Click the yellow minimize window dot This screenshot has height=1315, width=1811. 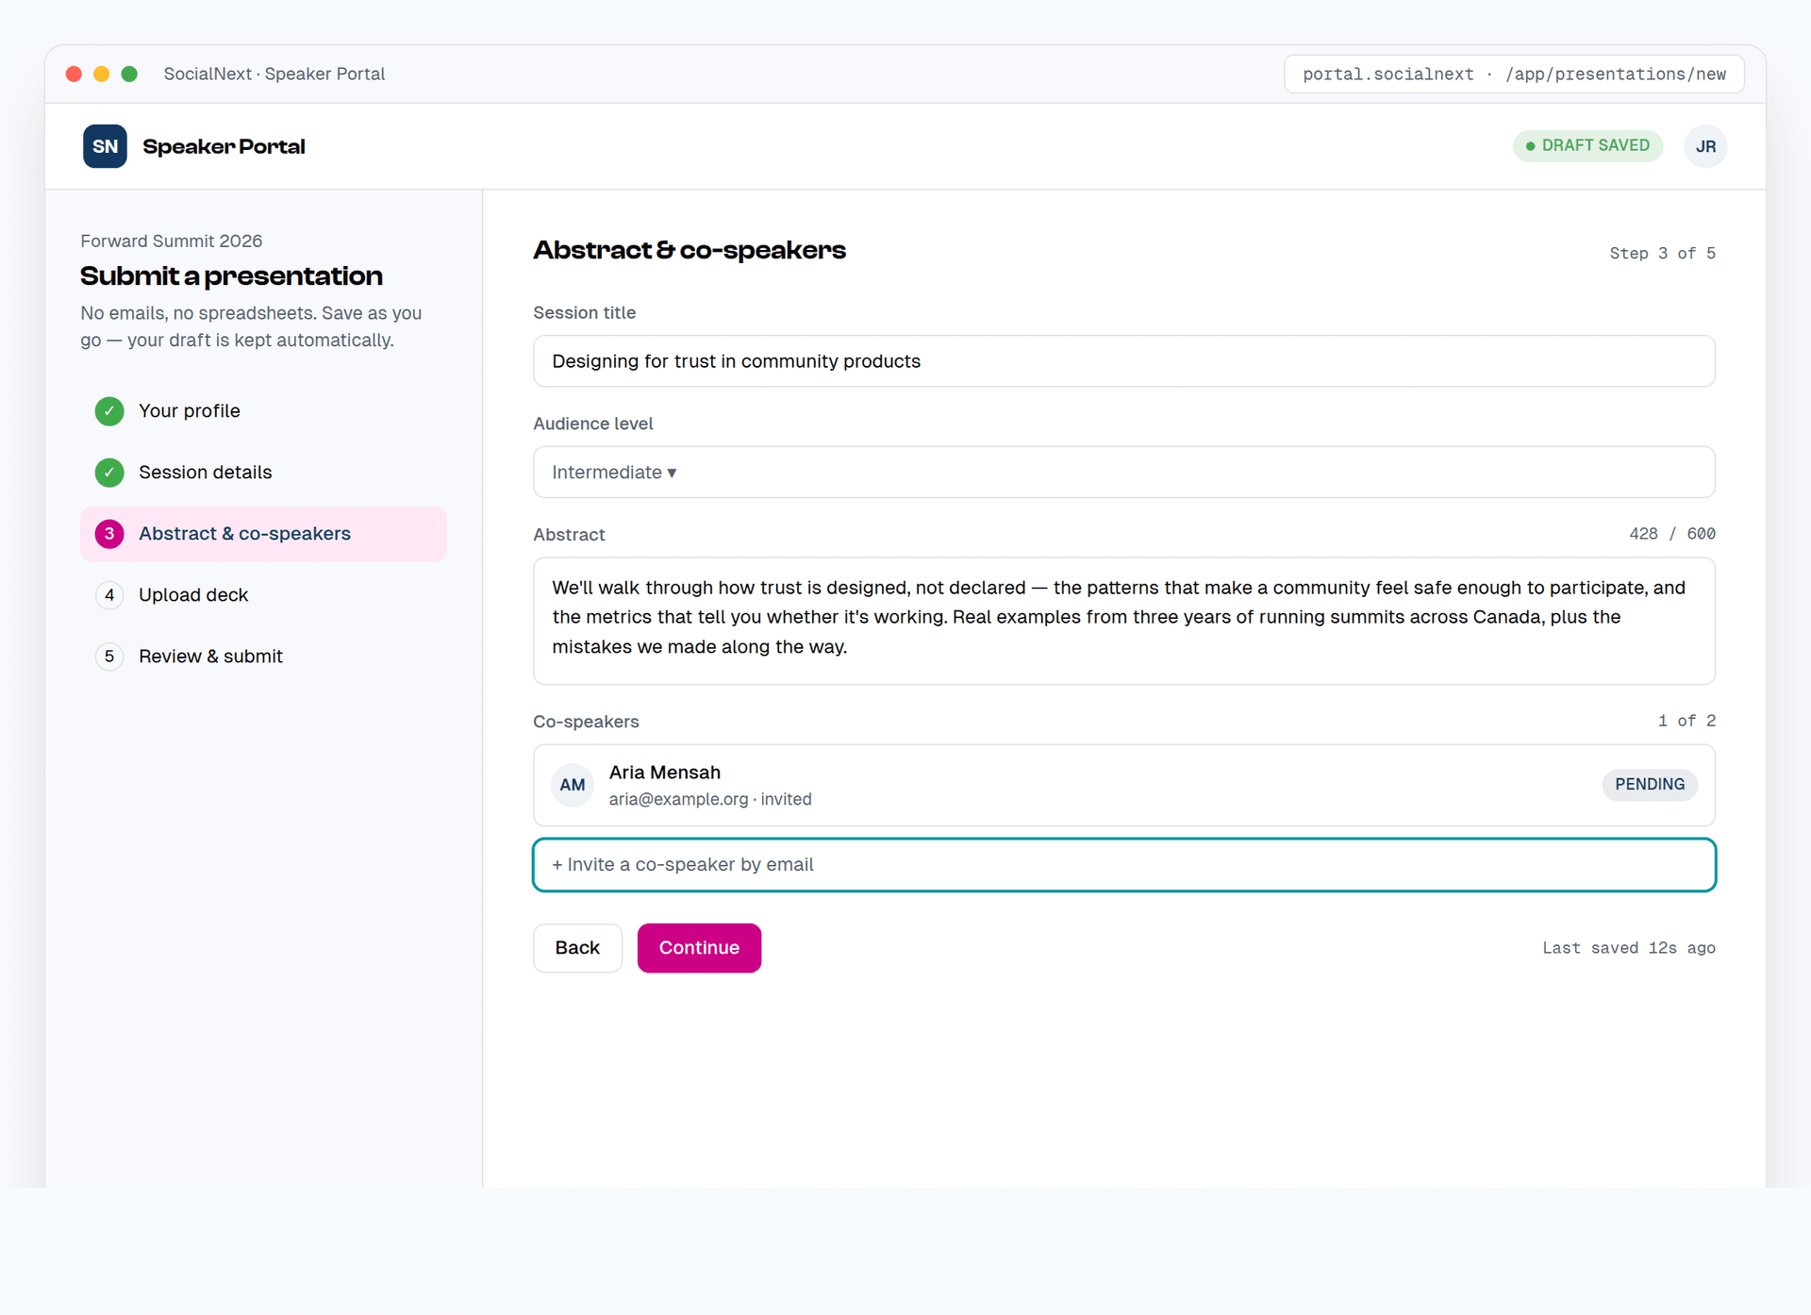point(102,74)
